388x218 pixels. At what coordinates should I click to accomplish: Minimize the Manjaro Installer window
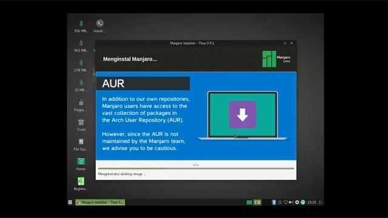[x=285, y=43]
